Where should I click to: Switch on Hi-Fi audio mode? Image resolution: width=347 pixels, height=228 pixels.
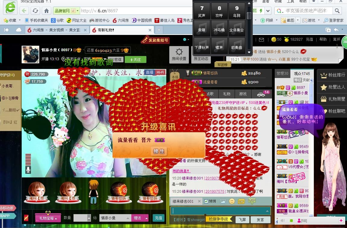click(160, 72)
